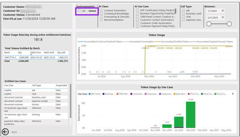Sort entitled use cases by Suspended column
The image size is (240, 137).
(x=61, y=85)
